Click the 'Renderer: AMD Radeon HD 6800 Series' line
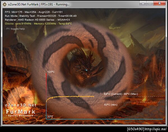The width and height of the screenshot is (168, 132). coord(38,20)
